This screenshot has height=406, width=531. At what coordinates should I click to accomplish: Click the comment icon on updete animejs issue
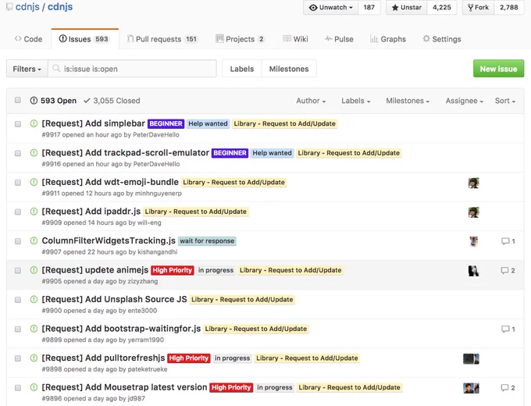(x=504, y=270)
